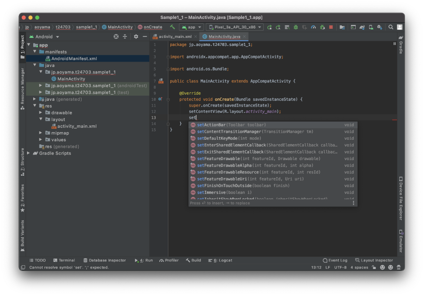Open the Resource Manager side tab
This screenshot has width=424, height=296.
(22, 89)
